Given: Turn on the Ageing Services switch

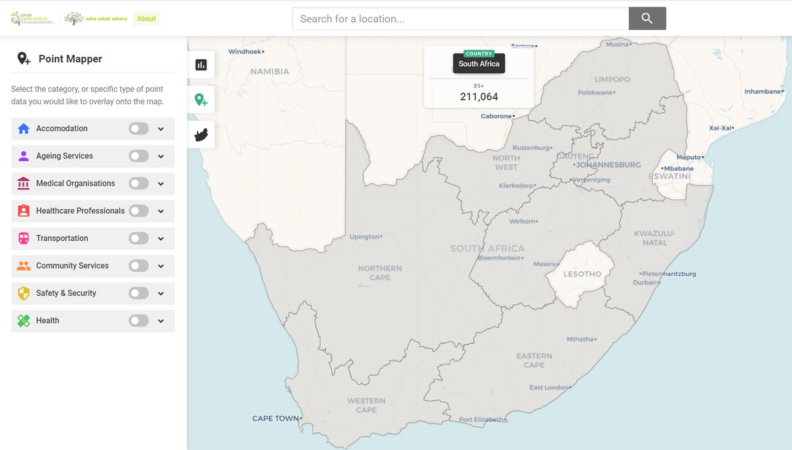Looking at the screenshot, I should pos(139,156).
